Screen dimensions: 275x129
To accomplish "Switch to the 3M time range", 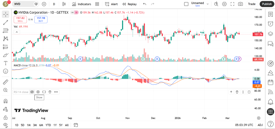I will (35, 125).
